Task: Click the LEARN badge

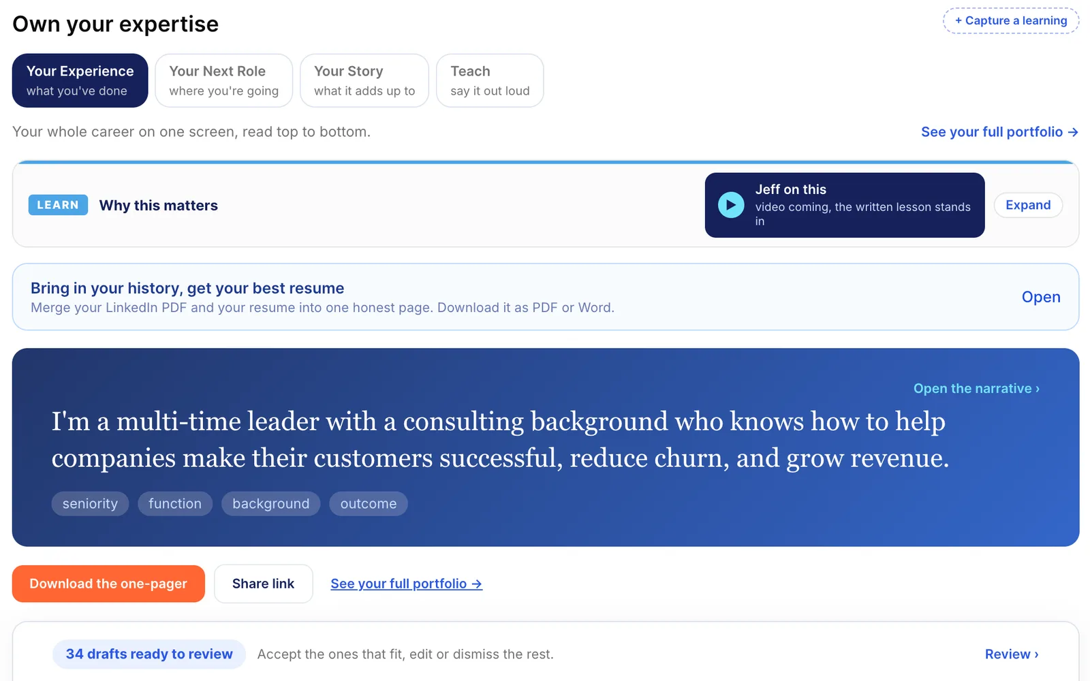Action: [58, 205]
